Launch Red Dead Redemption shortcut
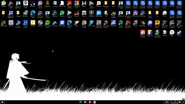The height and width of the screenshot is (104, 185). point(128,24)
